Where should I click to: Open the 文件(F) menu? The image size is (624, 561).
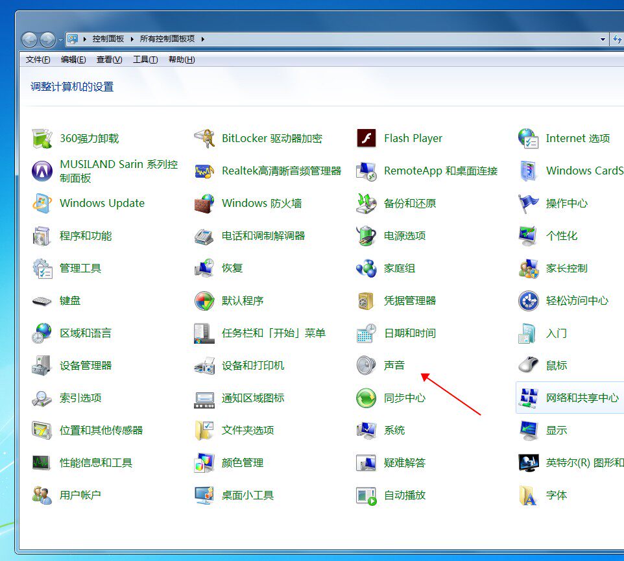[x=38, y=60]
